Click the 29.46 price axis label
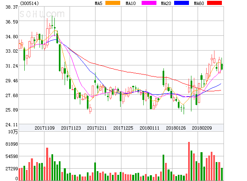Viewport: 247px width, 181px height. [12, 81]
